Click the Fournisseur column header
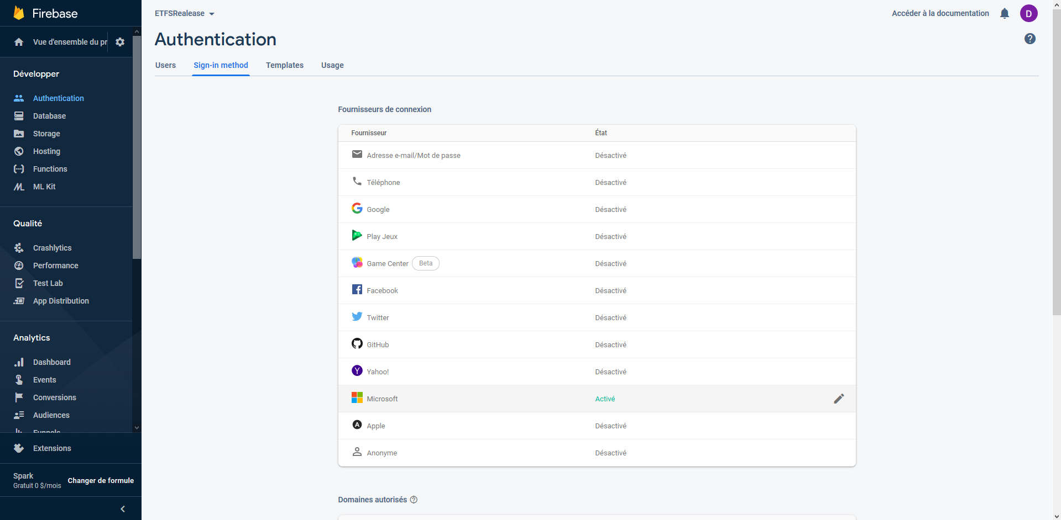The height and width of the screenshot is (520, 1061). tap(369, 133)
